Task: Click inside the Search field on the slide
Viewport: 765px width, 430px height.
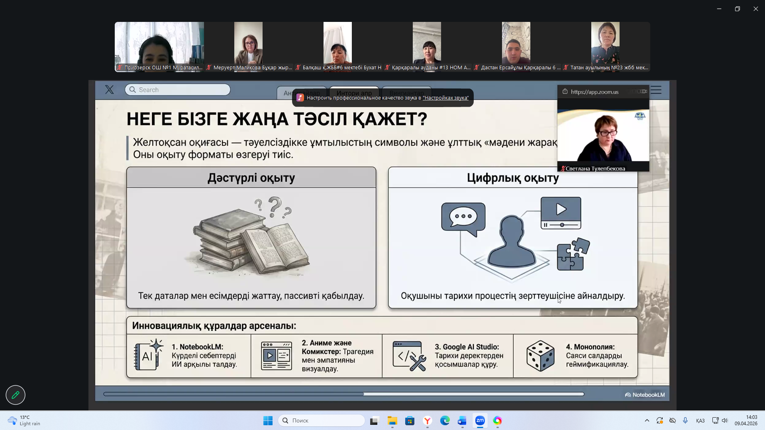Action: coord(177,90)
